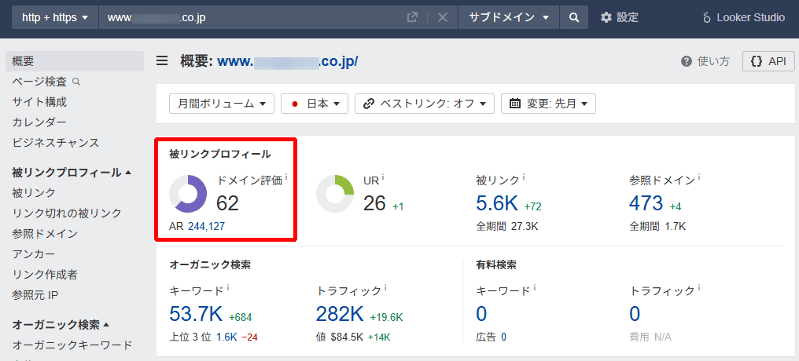The width and height of the screenshot is (799, 361).
Task: Click the 被リンク count 5.6K
Action: 497,203
